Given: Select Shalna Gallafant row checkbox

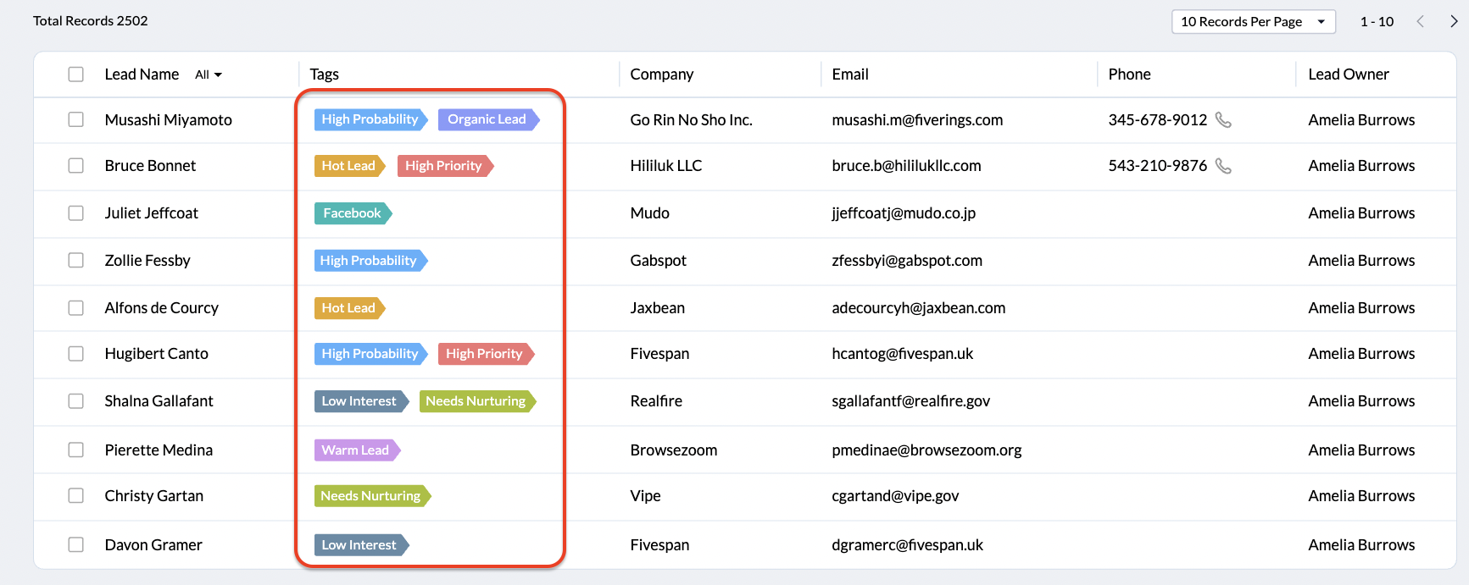Looking at the screenshot, I should (x=76, y=400).
